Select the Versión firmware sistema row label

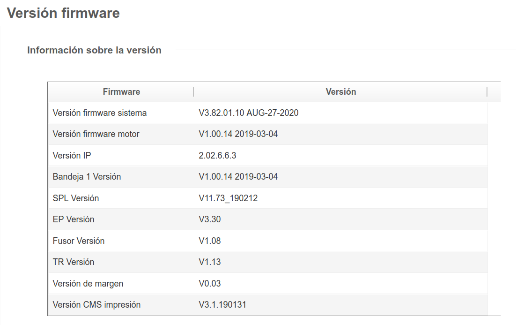click(x=100, y=113)
